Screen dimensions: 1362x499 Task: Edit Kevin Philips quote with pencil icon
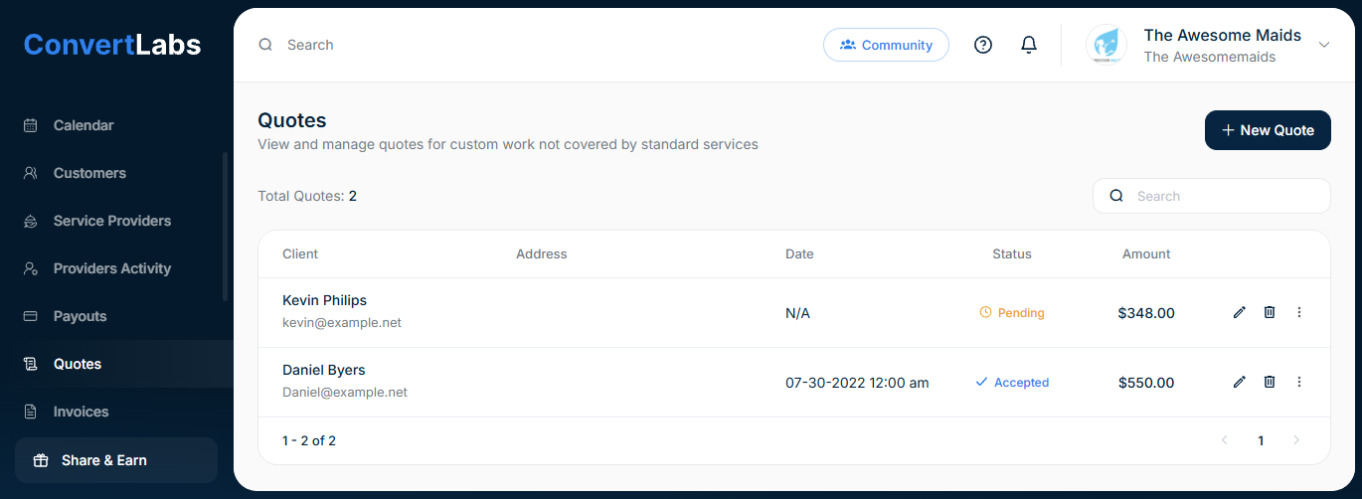pyautogui.click(x=1239, y=312)
